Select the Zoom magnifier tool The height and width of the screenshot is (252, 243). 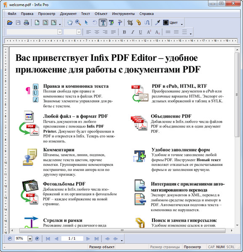(78, 23)
